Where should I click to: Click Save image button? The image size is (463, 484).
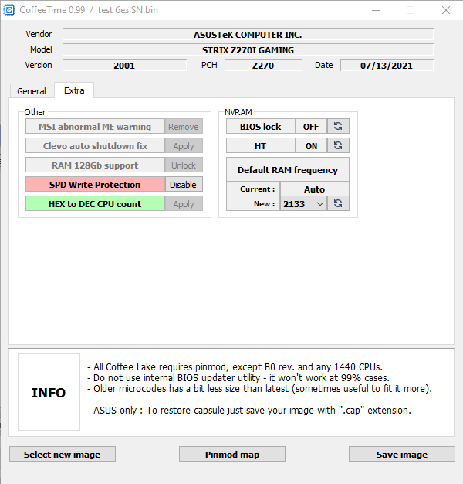click(402, 454)
